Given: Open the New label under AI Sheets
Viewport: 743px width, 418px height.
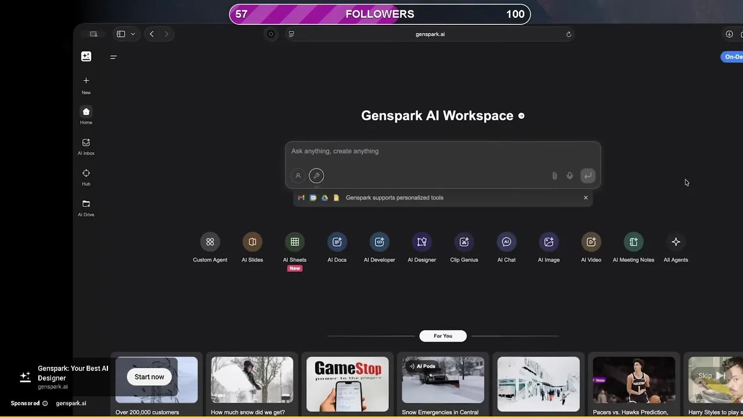Looking at the screenshot, I should point(295,269).
